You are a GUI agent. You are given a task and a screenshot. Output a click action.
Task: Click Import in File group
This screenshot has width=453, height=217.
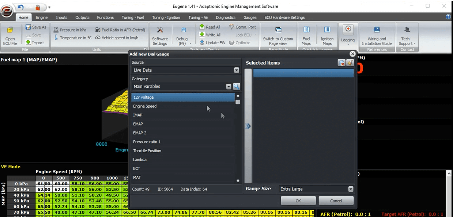(35, 43)
